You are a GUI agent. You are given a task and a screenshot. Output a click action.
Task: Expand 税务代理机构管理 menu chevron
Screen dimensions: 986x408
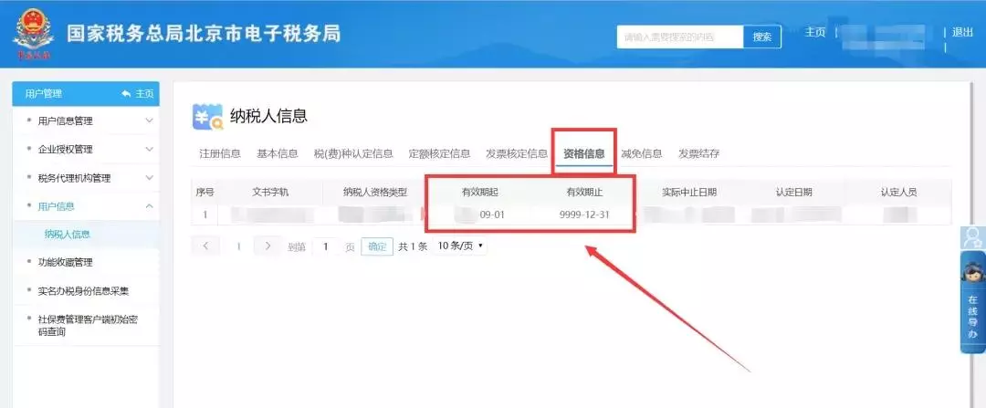149,178
